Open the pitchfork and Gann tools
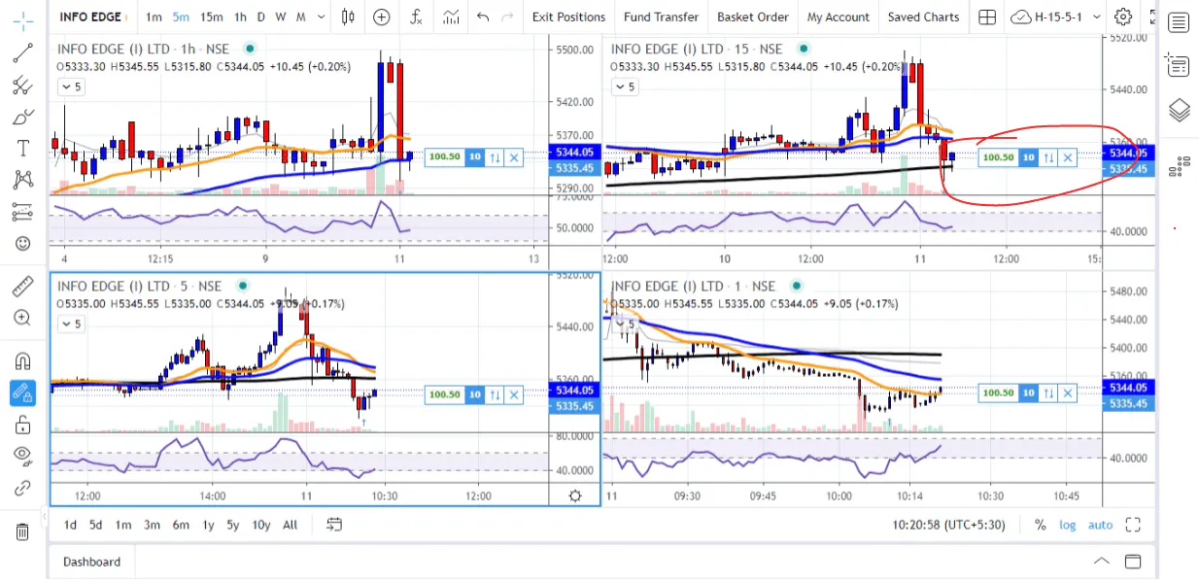Screen dimensions: 1199x581 click(x=22, y=85)
